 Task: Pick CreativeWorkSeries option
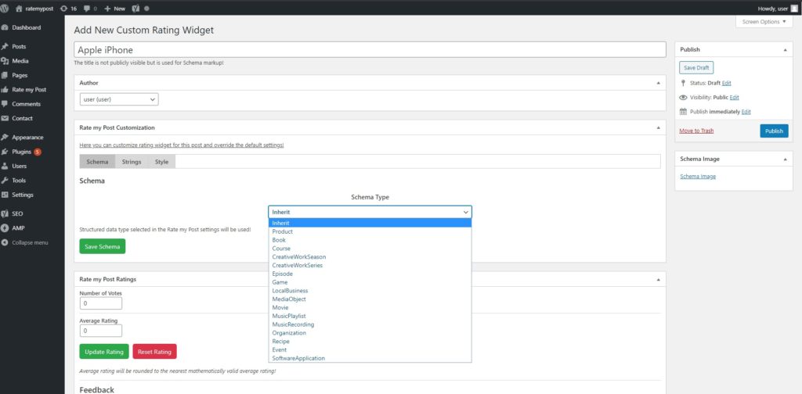(x=370, y=265)
